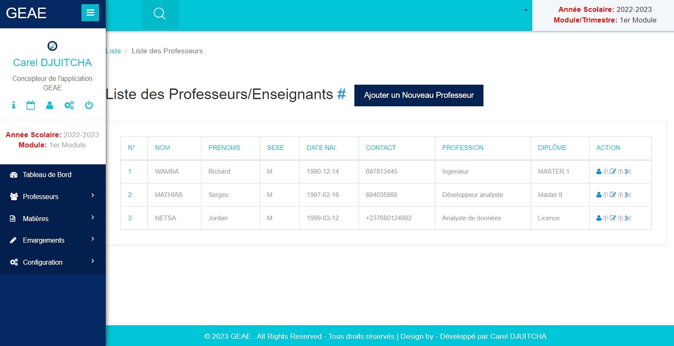Open the settings gears icon in profile panel

point(69,105)
